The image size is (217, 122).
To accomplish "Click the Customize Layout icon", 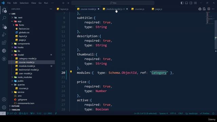I will tap(195, 3).
